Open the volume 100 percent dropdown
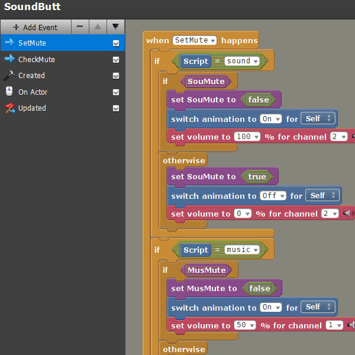This screenshot has height=355, width=355. (x=247, y=137)
